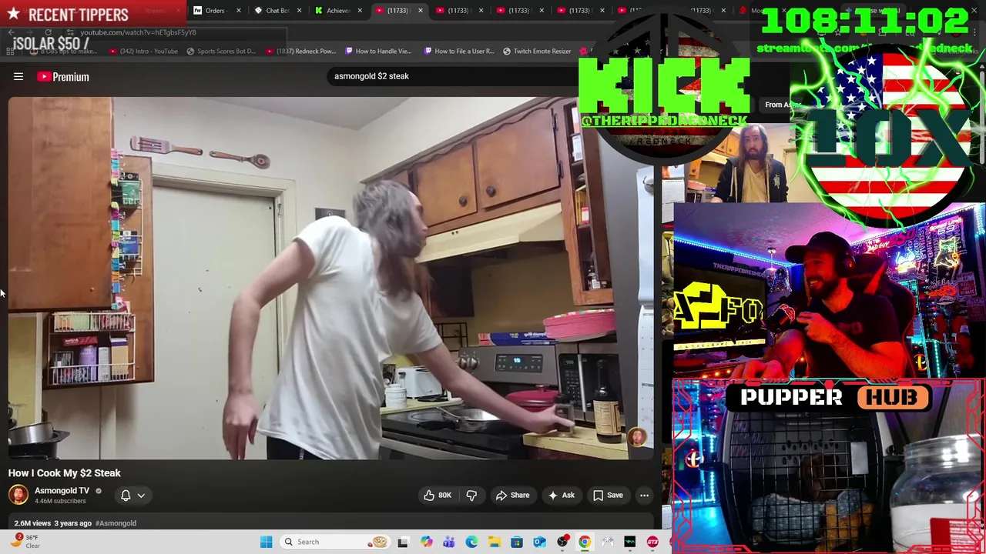Click the Windows taskbar Search box

click(334, 542)
